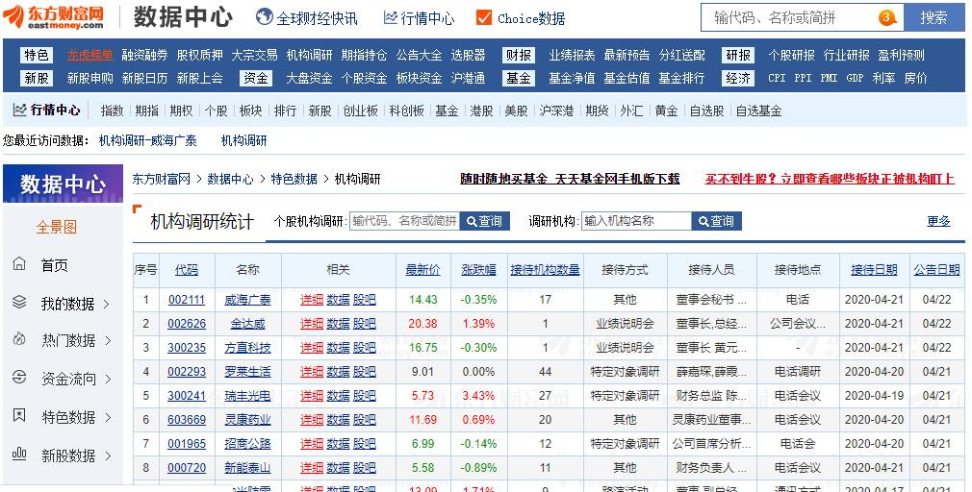The image size is (972, 492).
Task: Click the layers icon beside 我的数据
Action: pos(19,302)
